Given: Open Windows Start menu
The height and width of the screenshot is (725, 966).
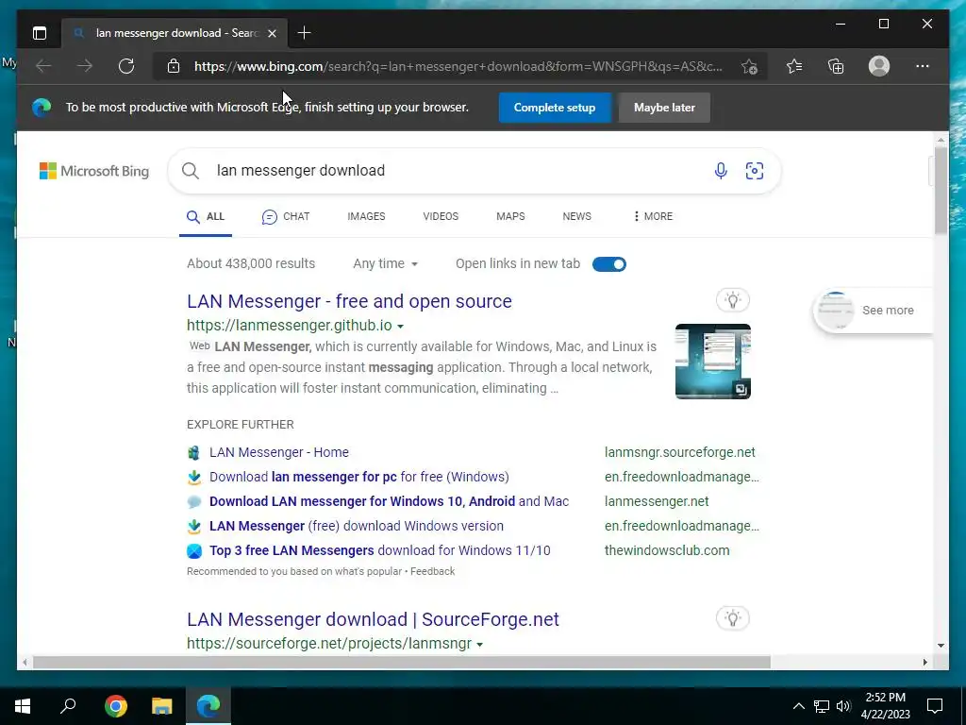Looking at the screenshot, I should coord(23,706).
